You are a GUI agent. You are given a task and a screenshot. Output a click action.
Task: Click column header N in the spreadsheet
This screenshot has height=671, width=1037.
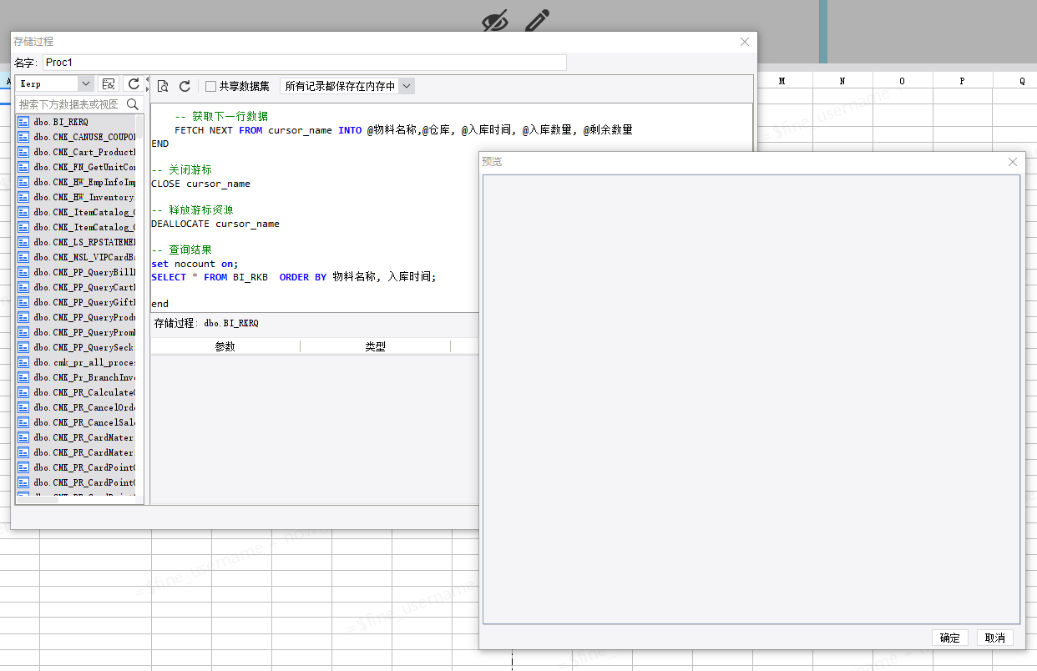coord(842,81)
